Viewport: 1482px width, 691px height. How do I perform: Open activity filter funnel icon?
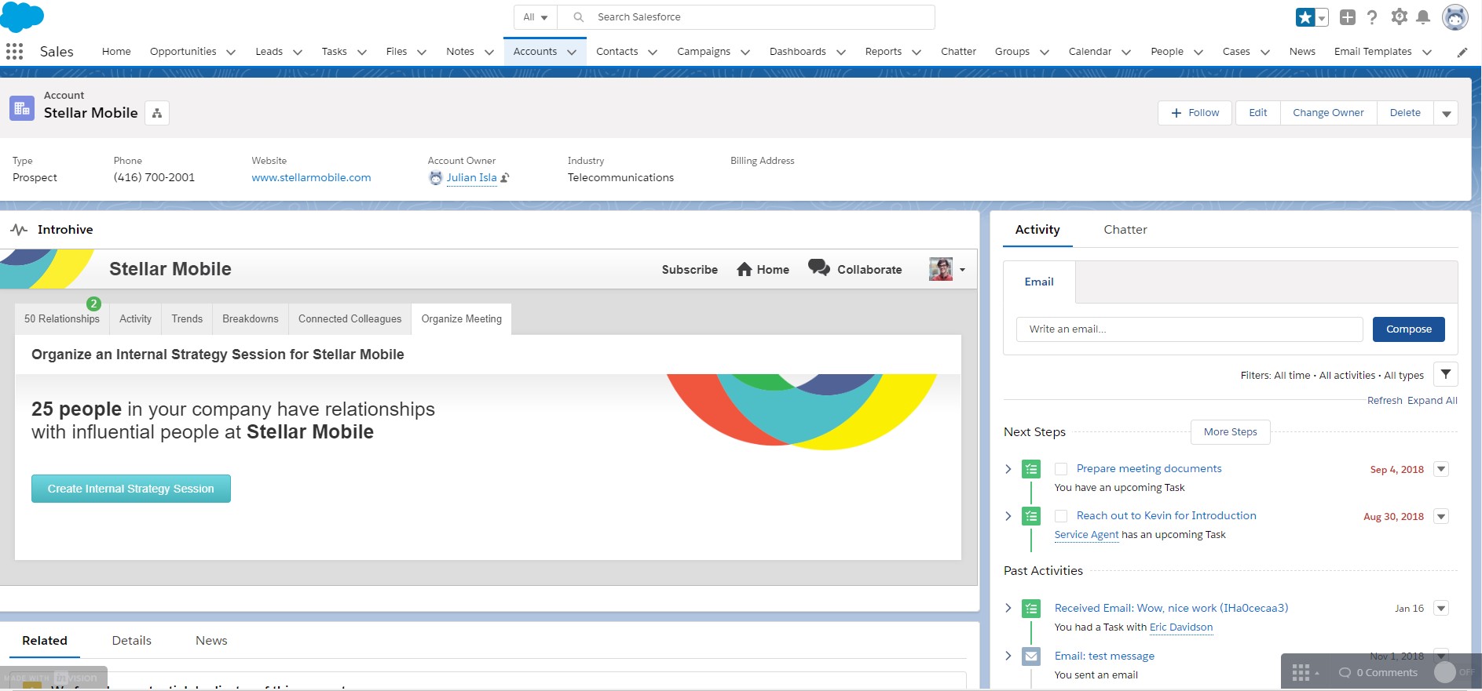point(1446,375)
